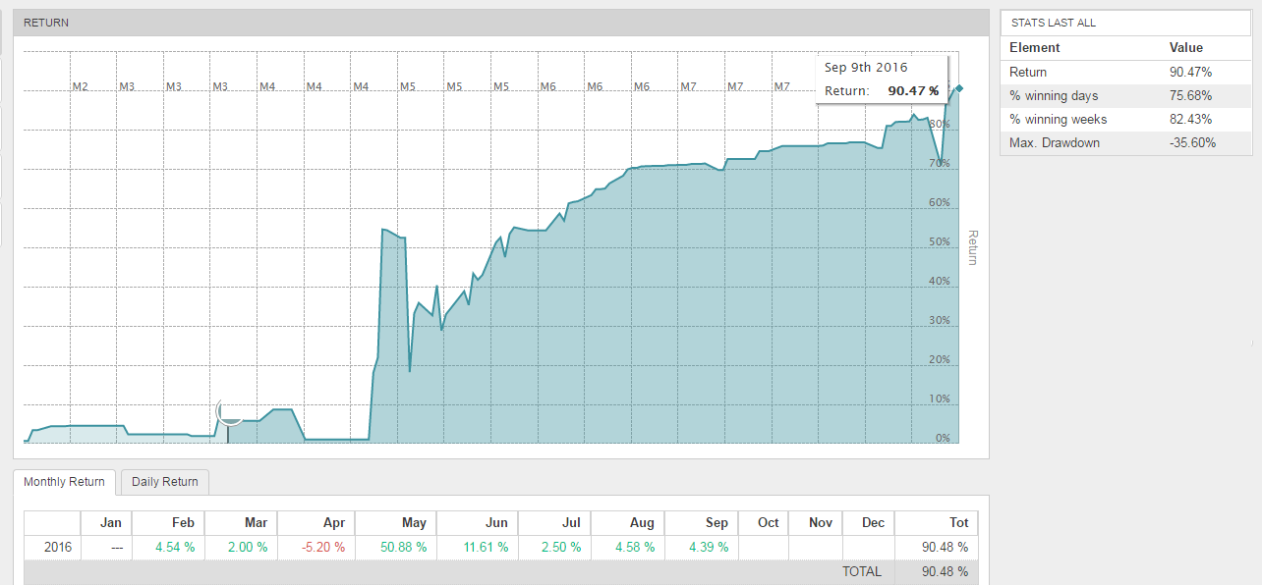Select the 90.47% value in stats table
This screenshot has height=585, width=1262.
click(1191, 72)
